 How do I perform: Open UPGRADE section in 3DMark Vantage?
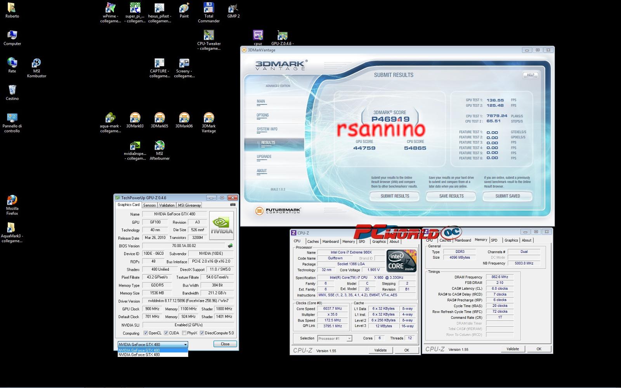264,157
